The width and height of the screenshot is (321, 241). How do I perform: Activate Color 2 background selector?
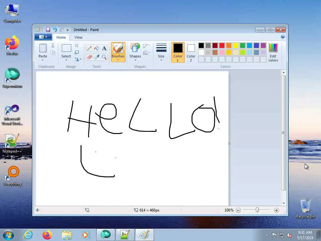pyautogui.click(x=191, y=52)
